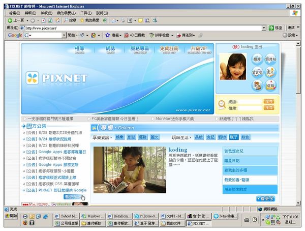
Task: Expand Google bookmarks (書籤) dropdown arrow
Action: (120, 36)
